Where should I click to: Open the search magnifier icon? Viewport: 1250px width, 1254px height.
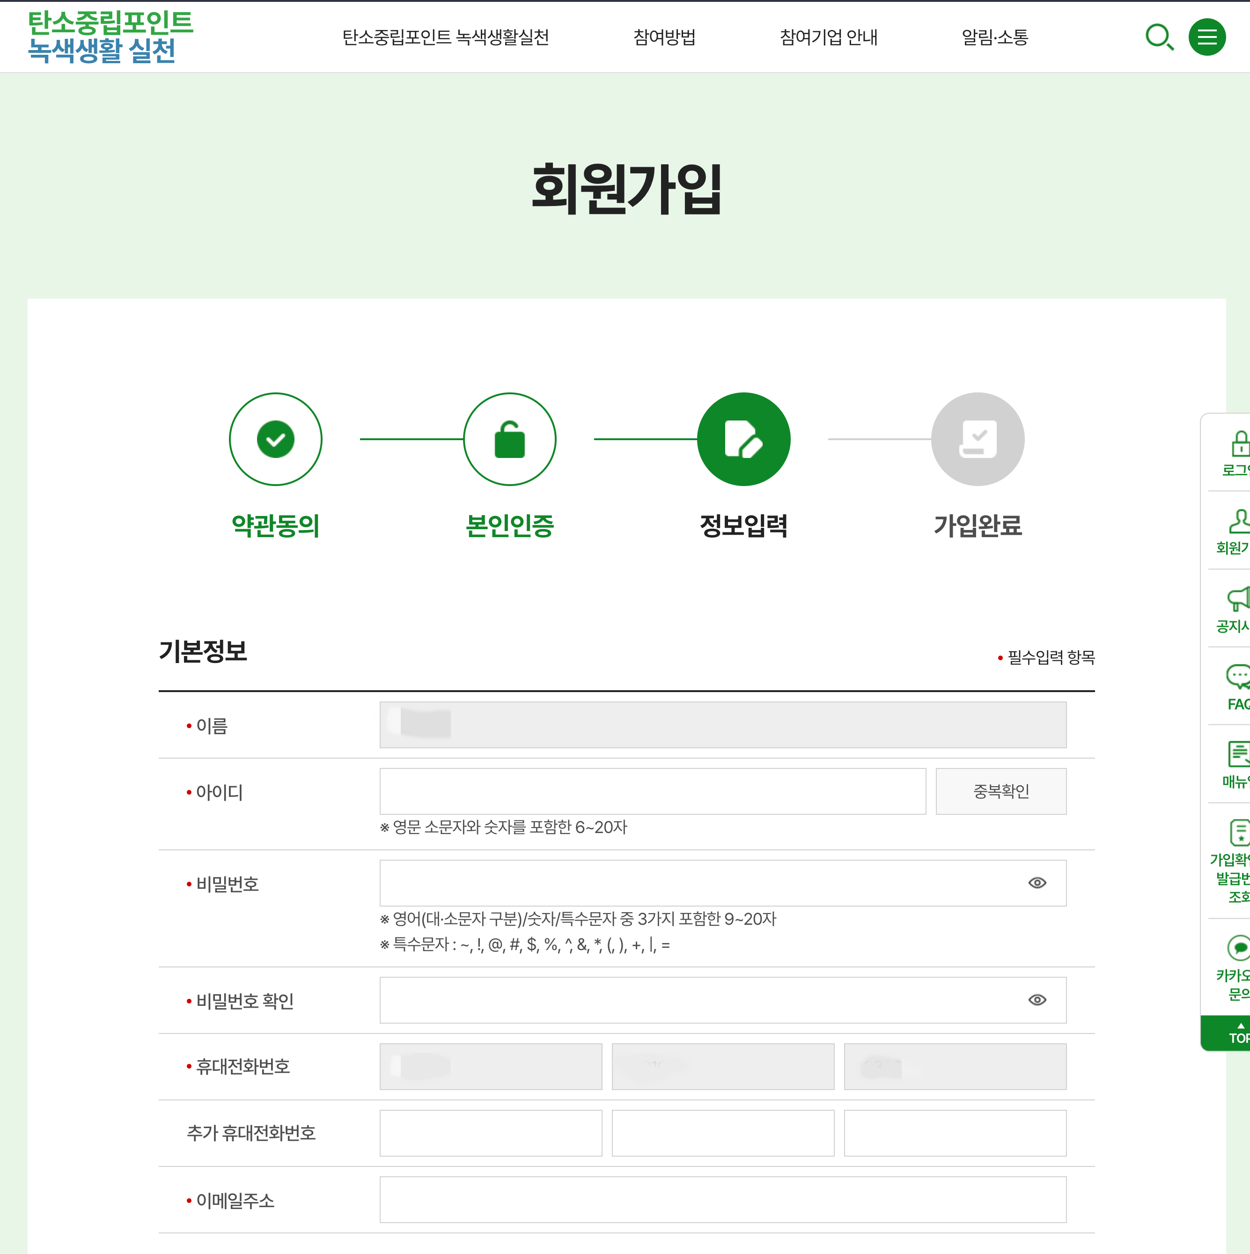[x=1159, y=37]
